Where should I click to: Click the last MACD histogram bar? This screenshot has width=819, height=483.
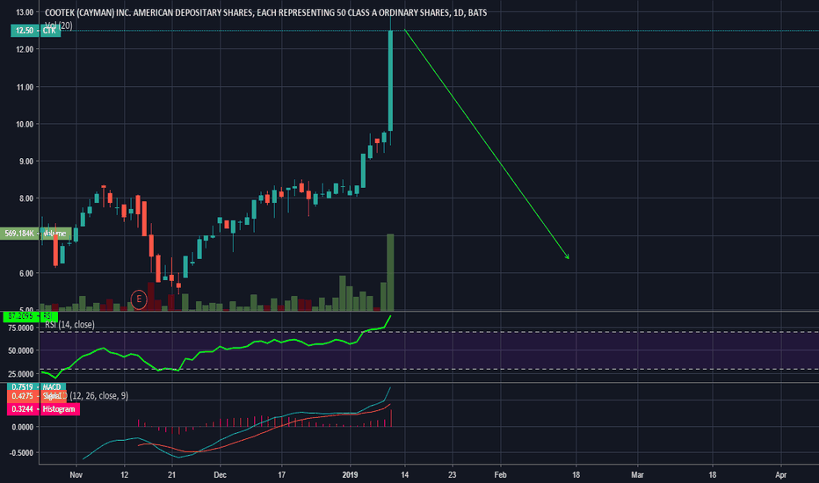(x=391, y=418)
